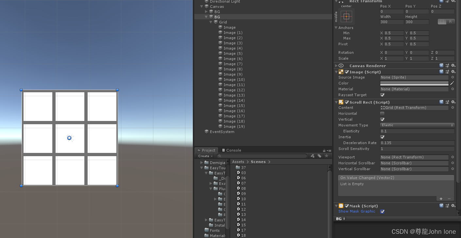The height and width of the screenshot is (238, 461).
Task: Open Image (Script) gear settings menu
Action: click(x=453, y=72)
